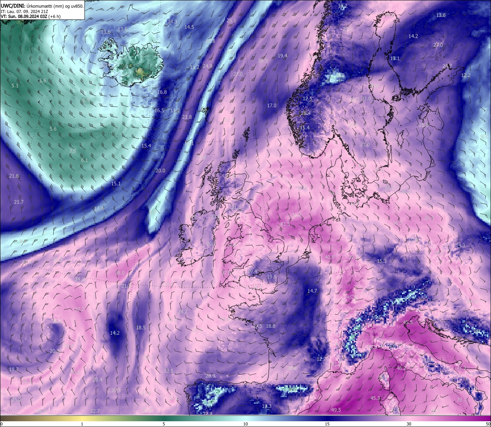Click the 12.7 value over southern France
This screenshot has height=427, width=491.
coord(321,359)
